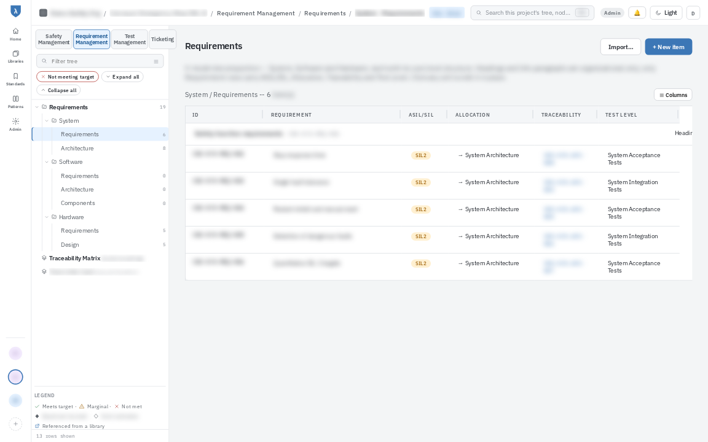Screen dimensions: 708x442
Task: Click the plus button at the sidebar bottom
Action: [15, 424]
